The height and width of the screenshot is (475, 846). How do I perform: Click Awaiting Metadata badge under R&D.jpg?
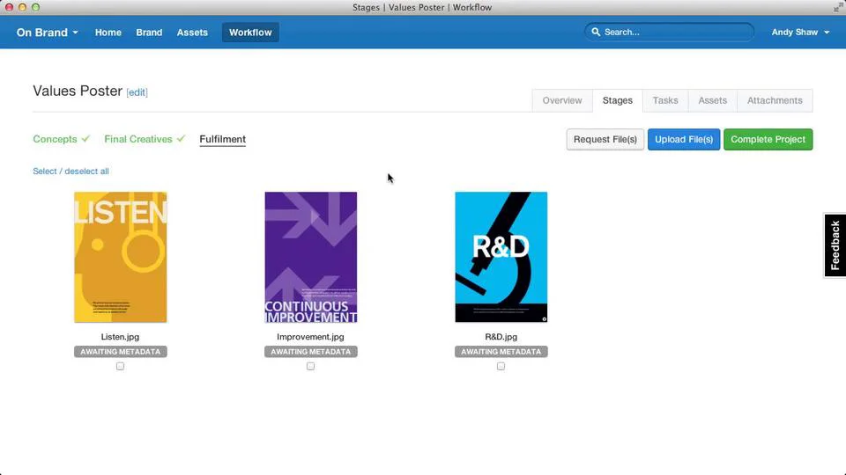501,352
